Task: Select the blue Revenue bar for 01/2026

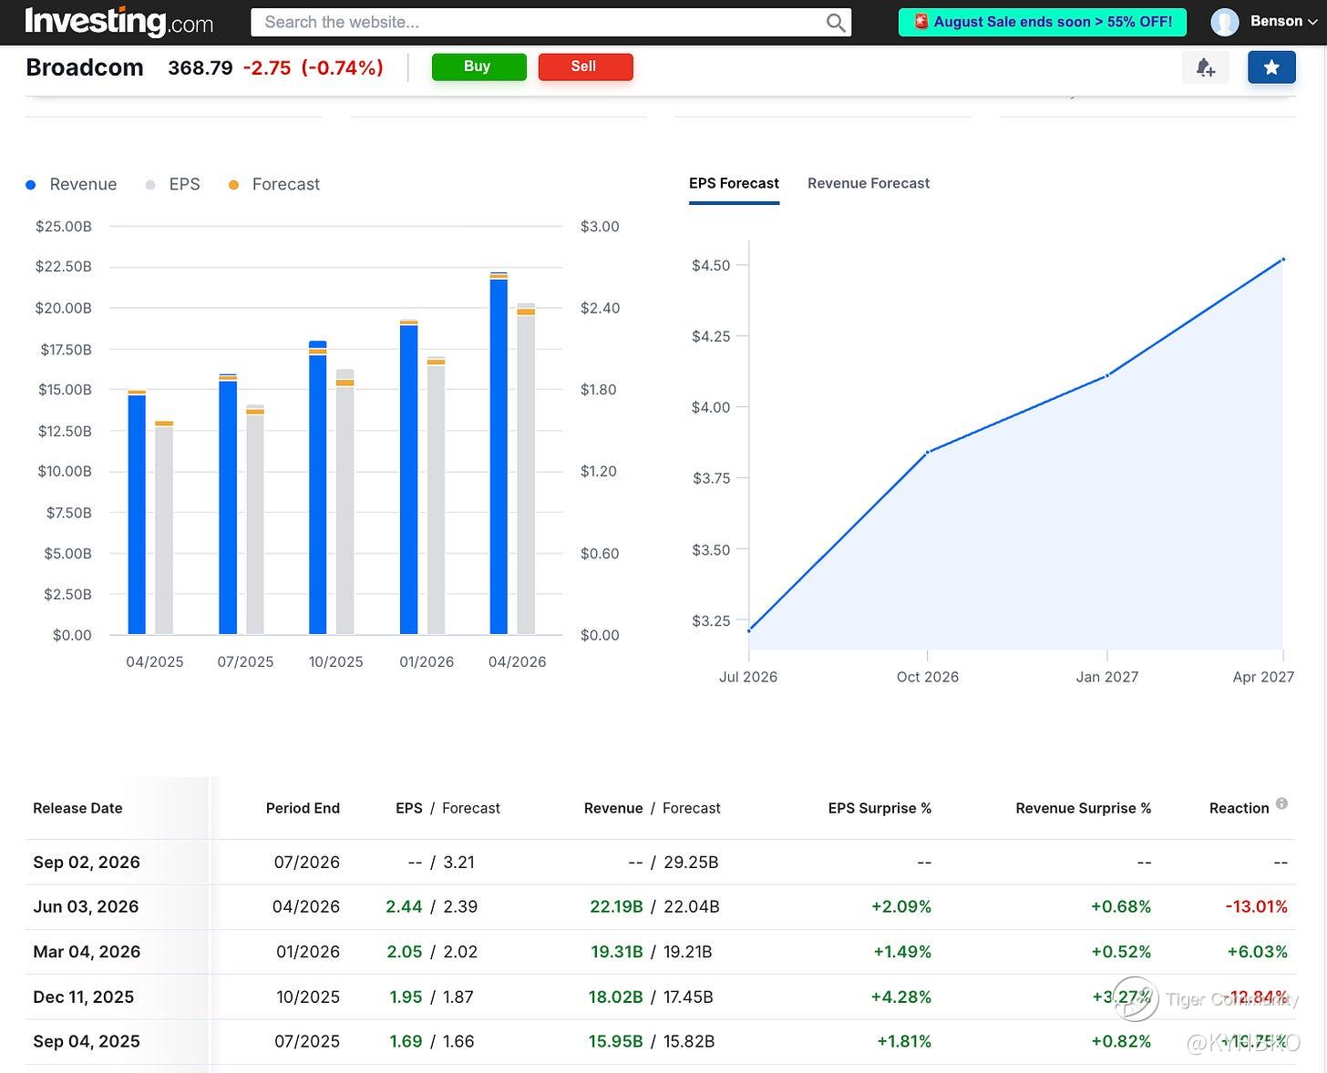Action: (408, 478)
